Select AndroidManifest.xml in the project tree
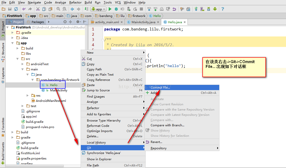Screen dimensions: 286x168 51,101
